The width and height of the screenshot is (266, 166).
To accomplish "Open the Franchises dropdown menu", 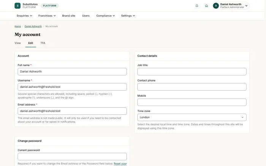I will click(x=47, y=16).
